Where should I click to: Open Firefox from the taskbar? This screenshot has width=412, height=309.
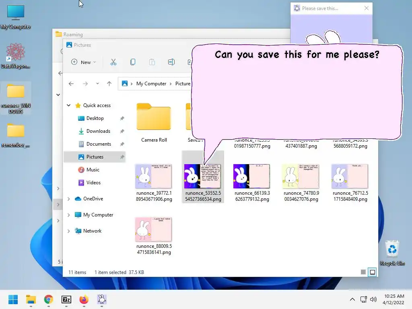(84, 299)
